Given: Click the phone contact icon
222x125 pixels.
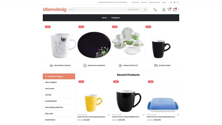Looking at the screenshot, I should (x=155, y=10).
